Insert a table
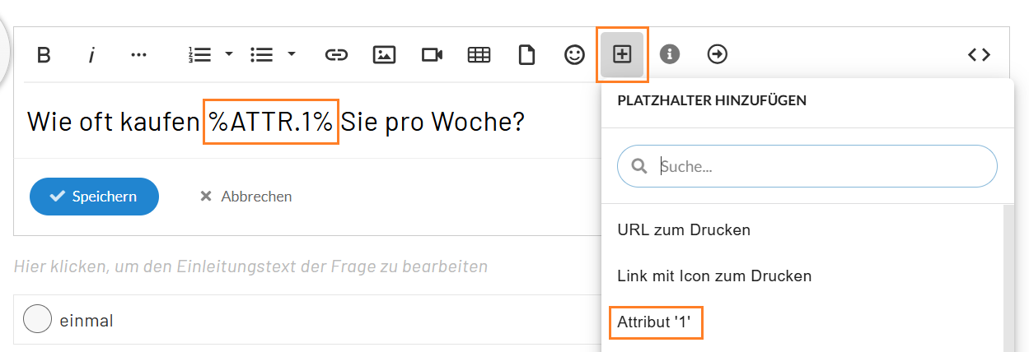Viewport: 1029px width, 352px height. point(479,55)
